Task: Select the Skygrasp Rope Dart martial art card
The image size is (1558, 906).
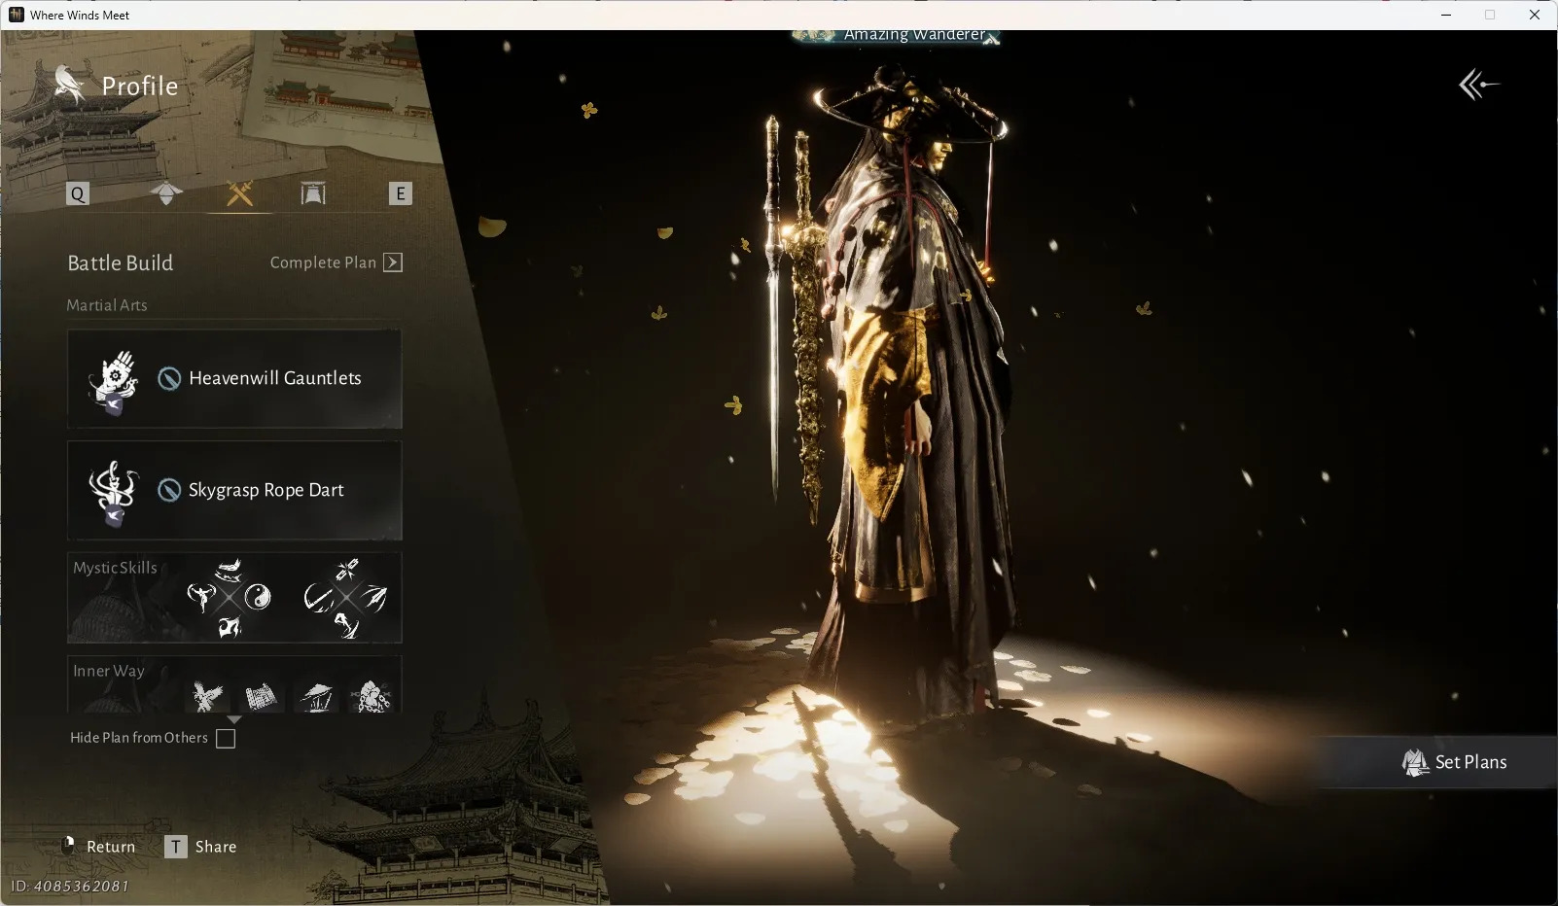Action: [x=234, y=490]
